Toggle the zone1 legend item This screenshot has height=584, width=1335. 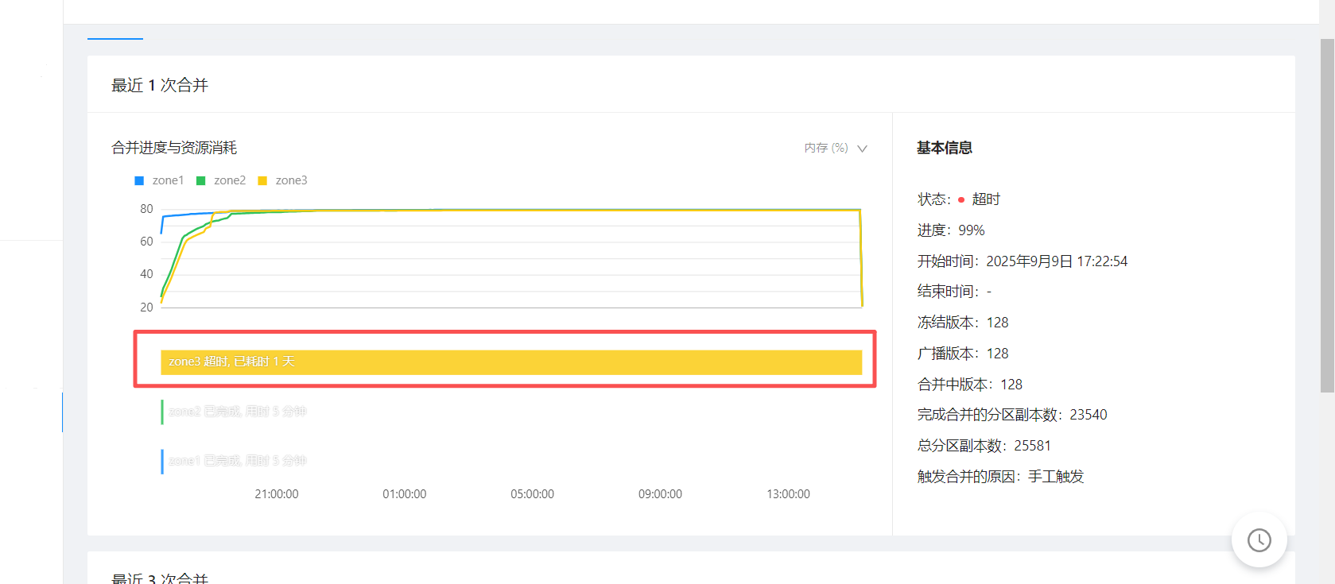[159, 180]
